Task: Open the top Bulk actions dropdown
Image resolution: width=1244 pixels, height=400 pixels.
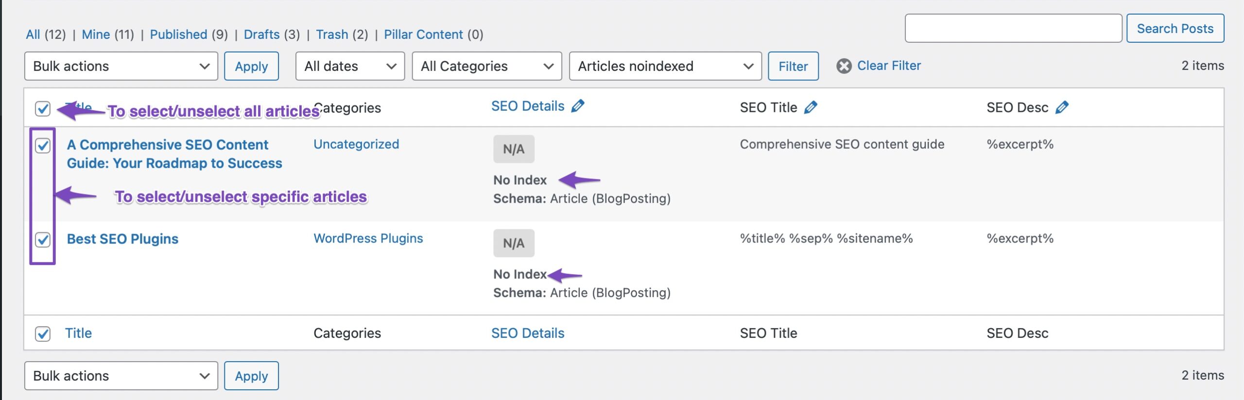Action: click(x=121, y=66)
